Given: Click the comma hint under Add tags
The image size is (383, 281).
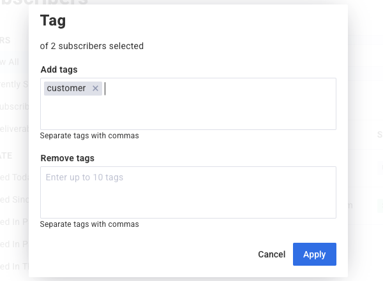Looking at the screenshot, I should (x=89, y=136).
